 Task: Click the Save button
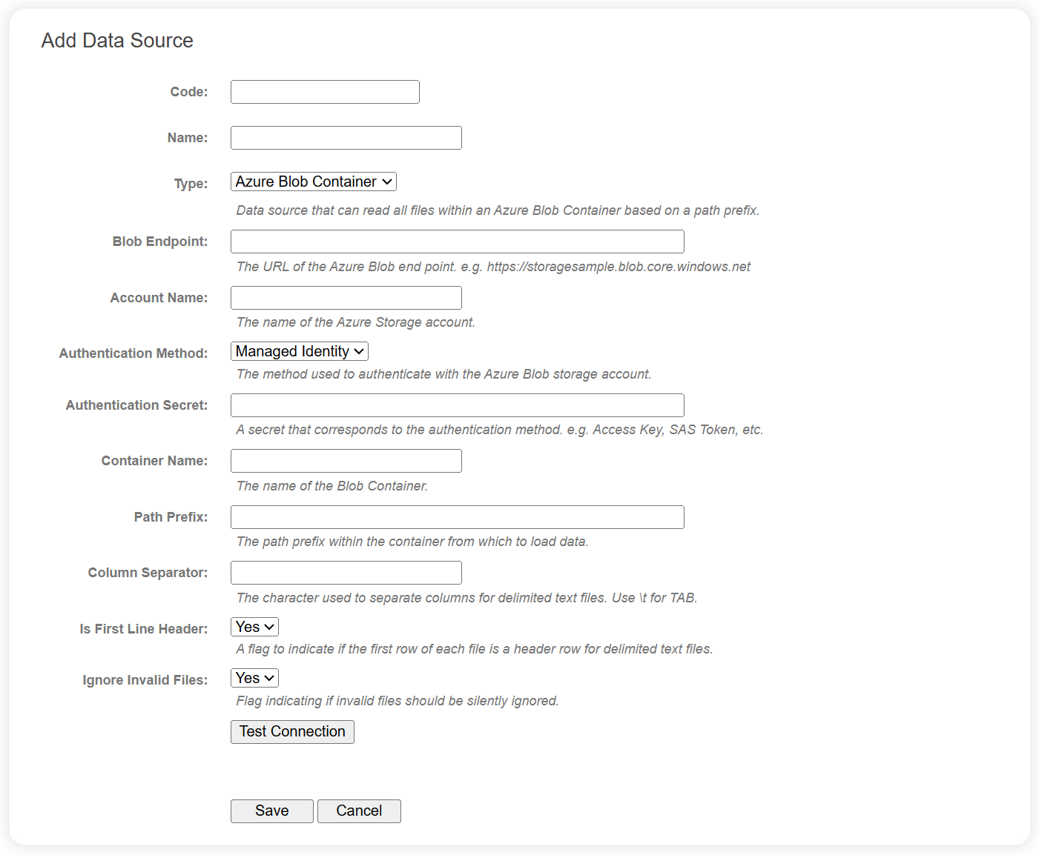point(271,811)
